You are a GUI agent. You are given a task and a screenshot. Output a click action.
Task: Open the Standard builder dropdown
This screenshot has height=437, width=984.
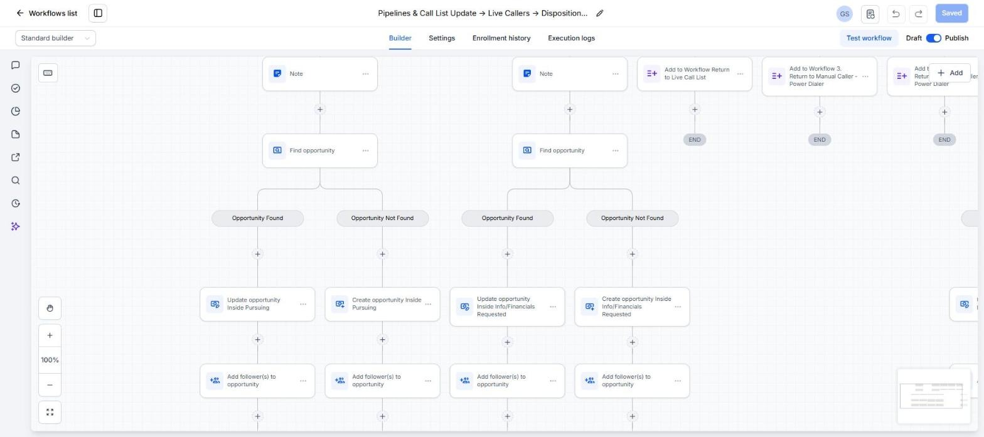(55, 38)
